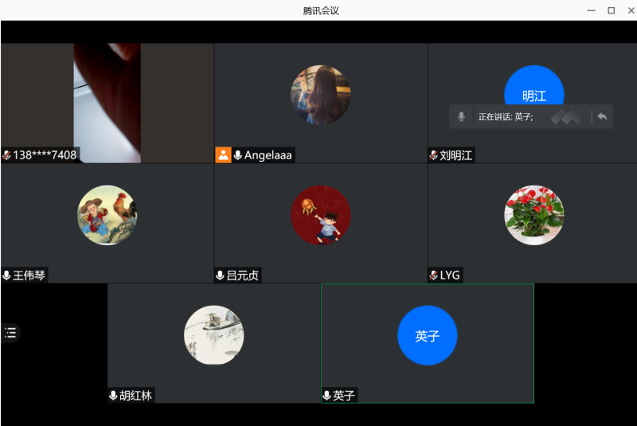
Task: Minimize the 腾讯会议 window
Action: point(591,10)
